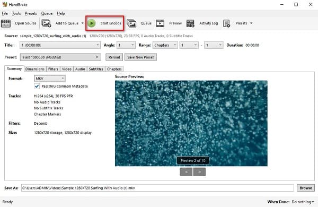Click the source preview image
Screen dimensions: 318x207
click(x=191, y=123)
